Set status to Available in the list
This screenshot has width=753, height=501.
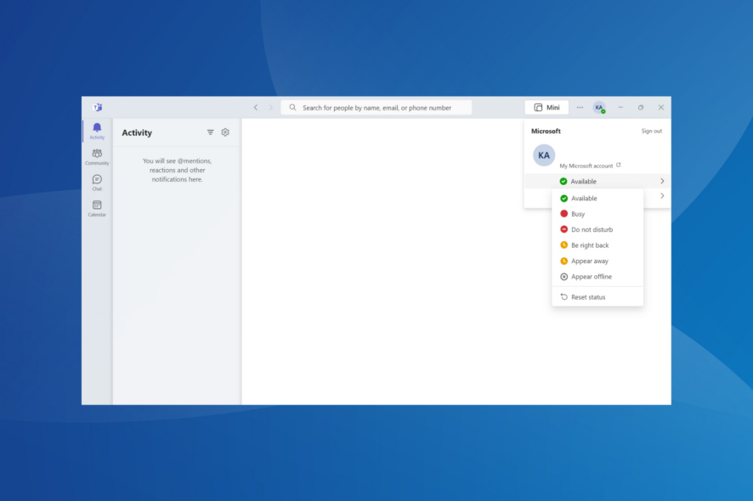pyautogui.click(x=597, y=198)
